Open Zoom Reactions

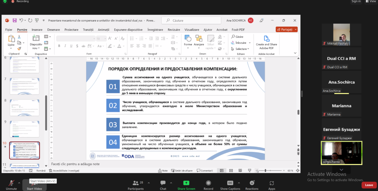pos(252,185)
